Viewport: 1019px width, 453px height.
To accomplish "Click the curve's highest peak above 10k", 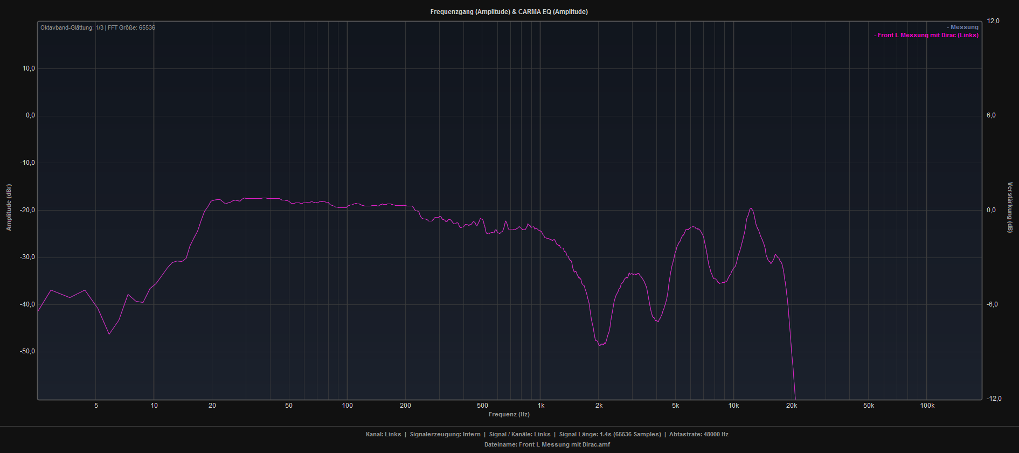I will click(751, 208).
